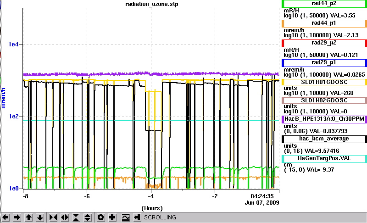Viewport: 367px width, 223px height.
Task: Click the plus-sign toolbar button
Action: point(112,217)
